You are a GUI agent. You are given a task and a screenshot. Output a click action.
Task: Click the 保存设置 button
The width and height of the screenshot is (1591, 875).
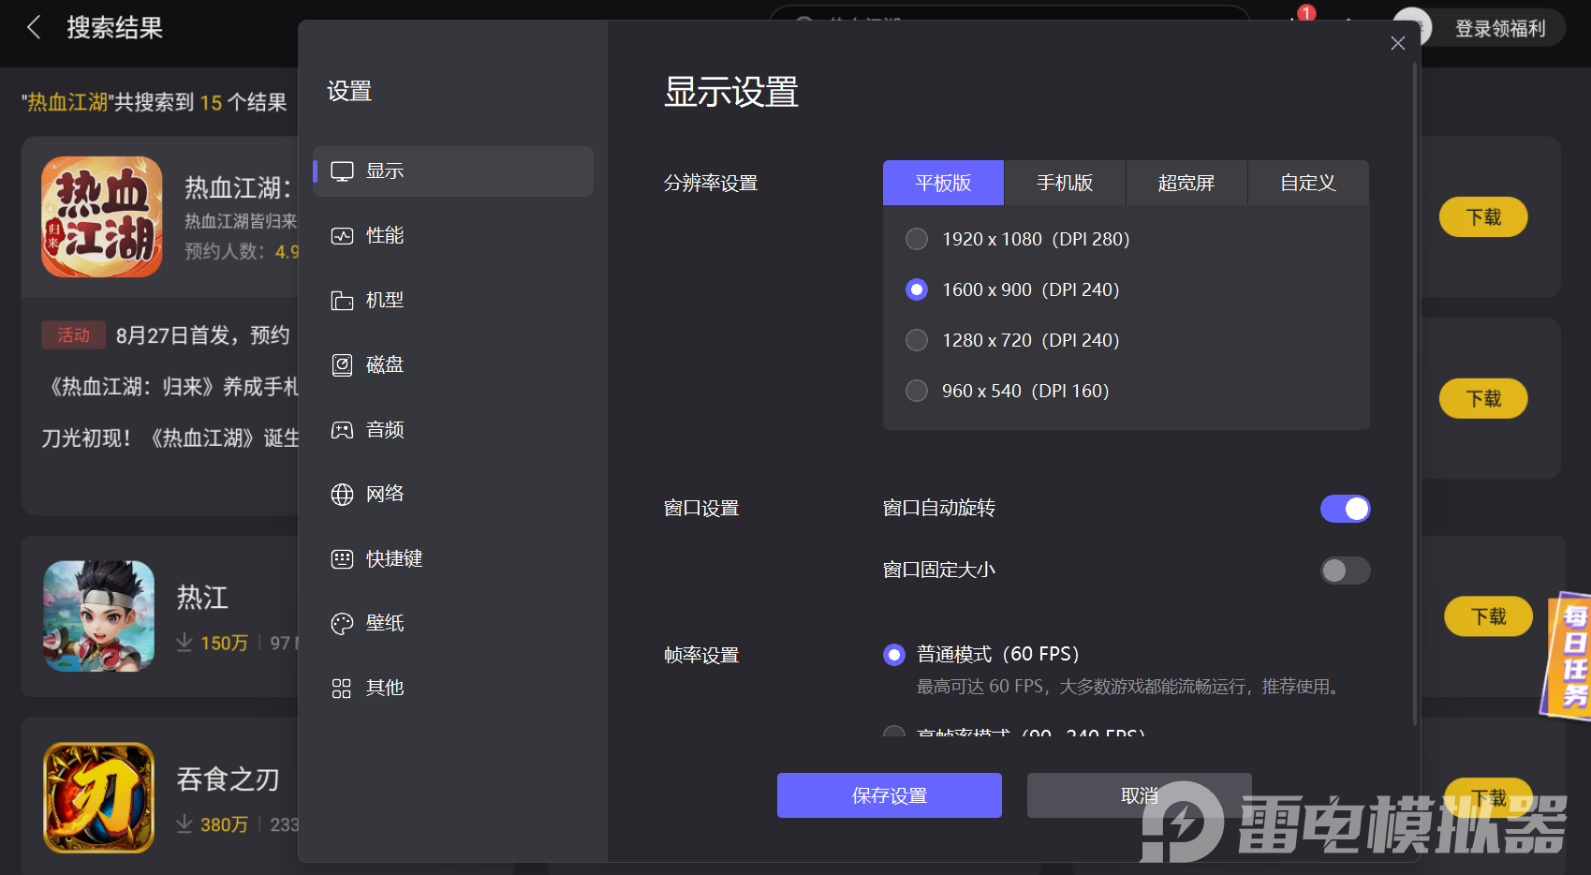click(889, 795)
